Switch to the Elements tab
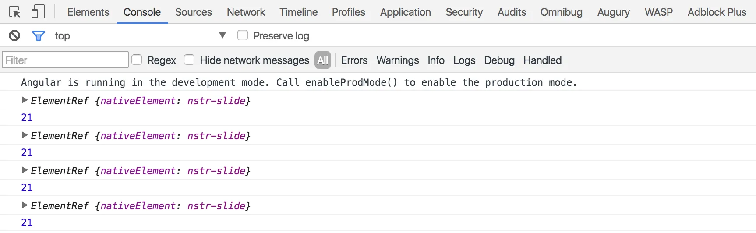The height and width of the screenshot is (233, 756). [x=88, y=12]
